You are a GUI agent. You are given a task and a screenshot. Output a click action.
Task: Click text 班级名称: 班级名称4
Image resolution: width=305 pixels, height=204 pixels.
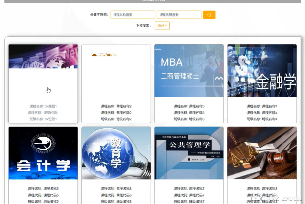point(262,119)
